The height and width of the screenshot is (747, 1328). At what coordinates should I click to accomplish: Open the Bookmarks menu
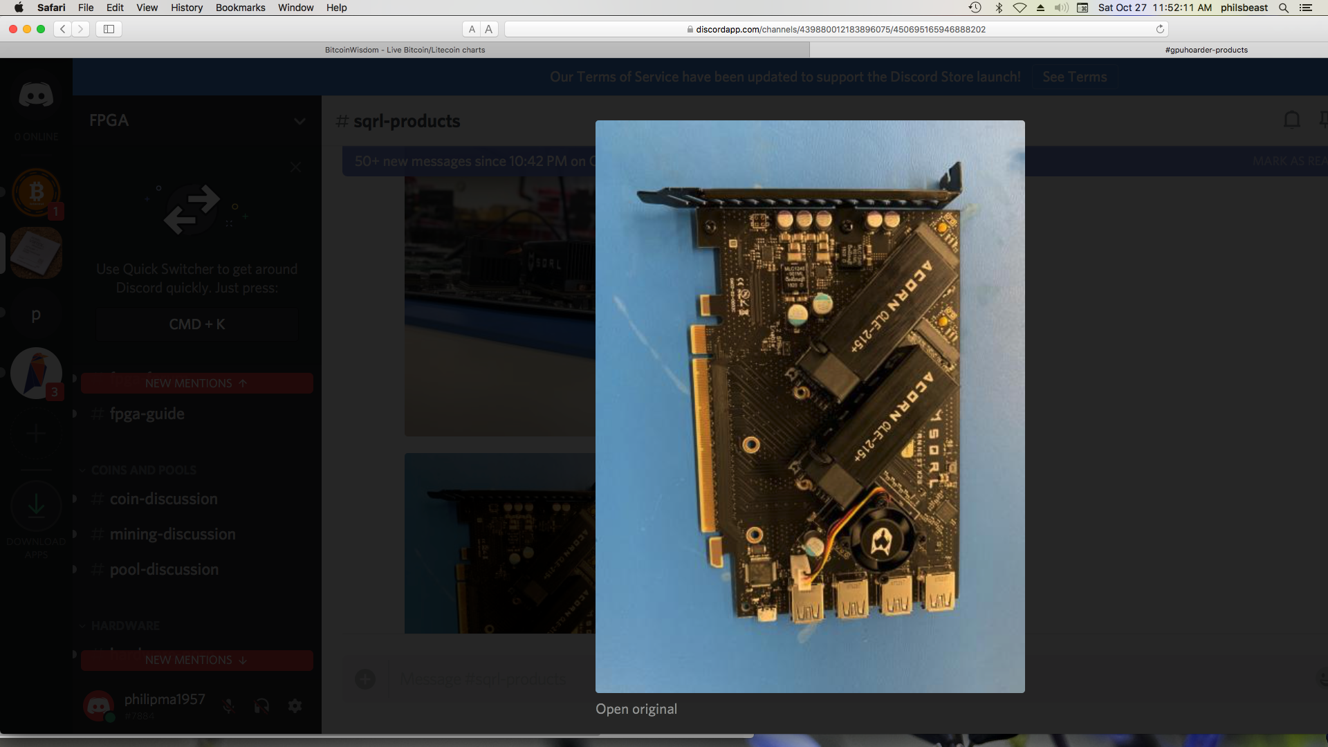point(240,8)
